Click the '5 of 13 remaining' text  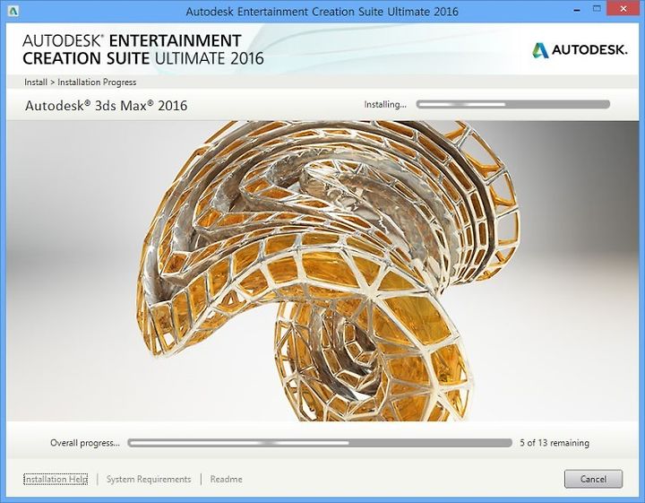tap(555, 443)
